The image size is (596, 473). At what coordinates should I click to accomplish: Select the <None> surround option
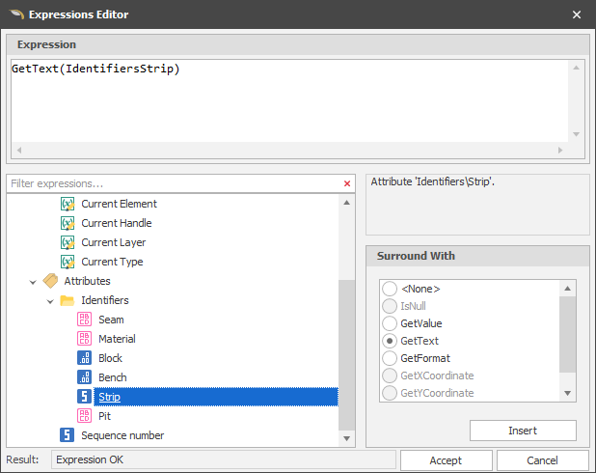(390, 289)
